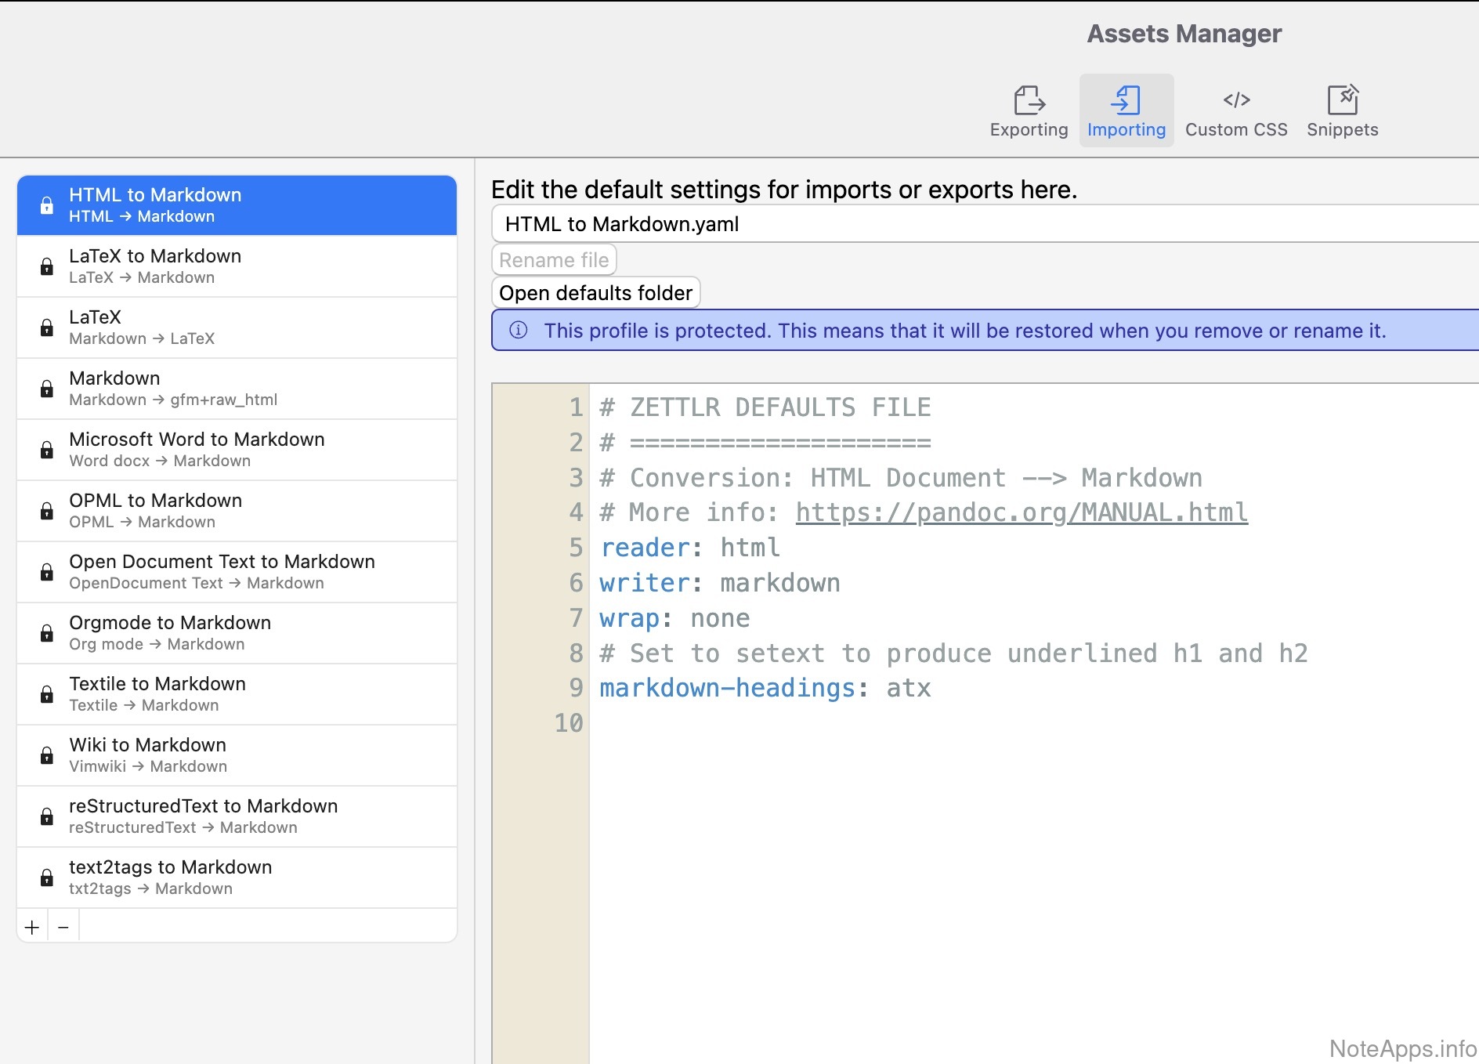The image size is (1479, 1064).
Task: Click the info icon in the protected notice
Action: [519, 330]
